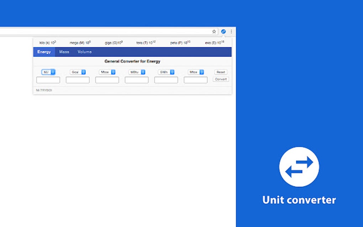363x227 pixels.
Task: Open the GWh unit dropdown
Action: [x=166, y=72]
